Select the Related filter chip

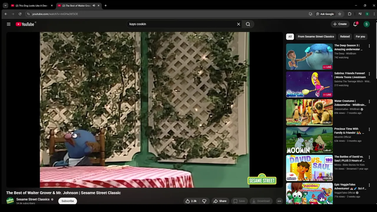coord(345,37)
